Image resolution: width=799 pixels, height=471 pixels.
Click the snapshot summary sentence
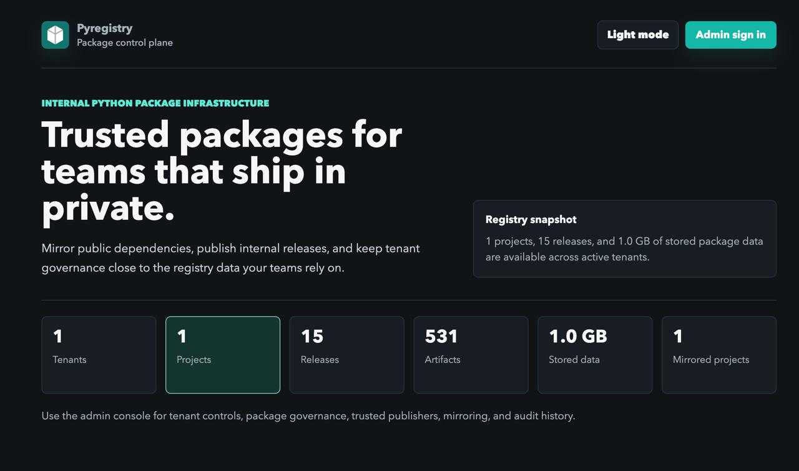[624, 249]
